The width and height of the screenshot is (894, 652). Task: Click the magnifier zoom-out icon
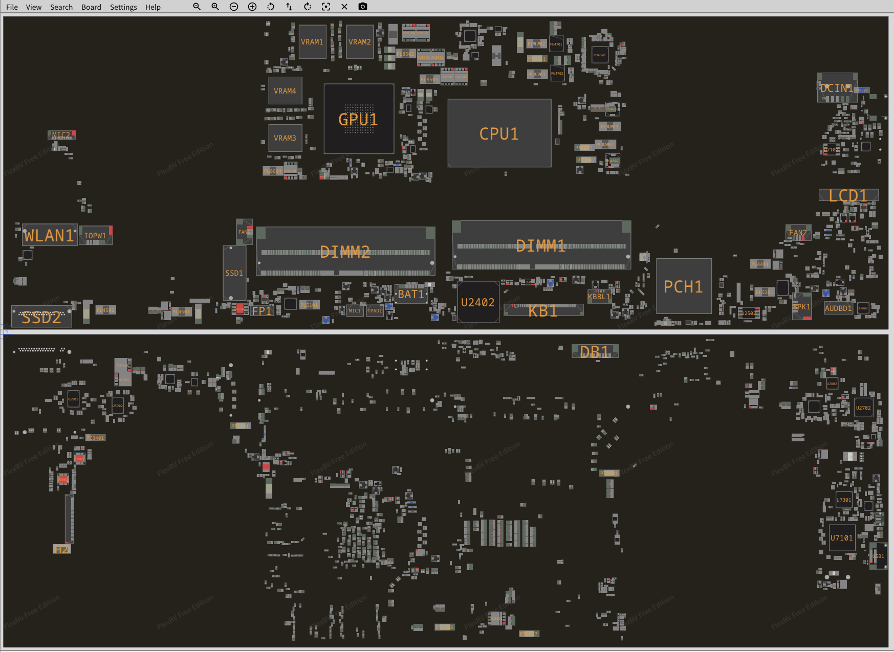197,7
